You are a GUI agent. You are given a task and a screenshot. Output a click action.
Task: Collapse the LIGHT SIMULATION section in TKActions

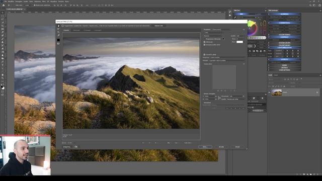pyautogui.click(x=284, y=48)
